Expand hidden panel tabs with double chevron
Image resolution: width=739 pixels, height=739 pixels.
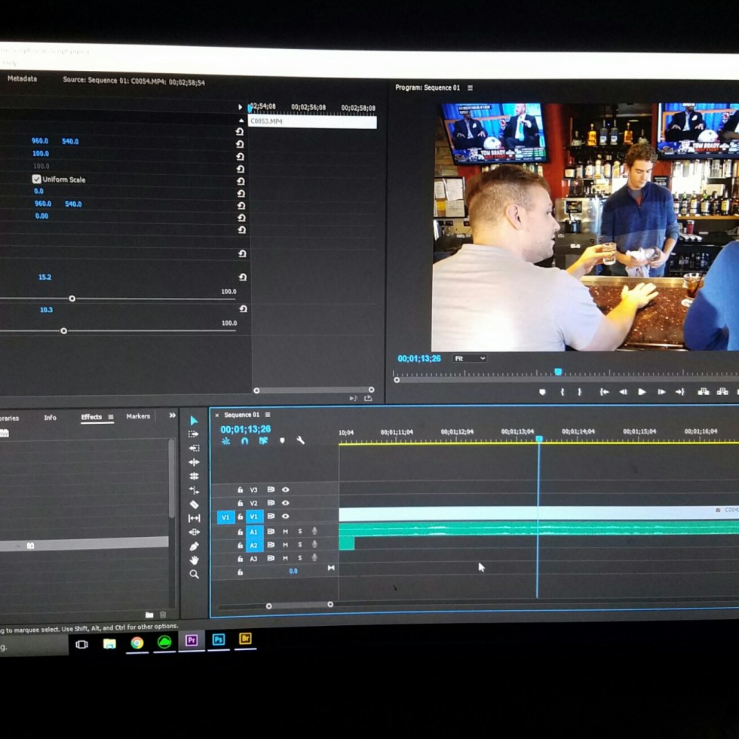click(x=172, y=415)
